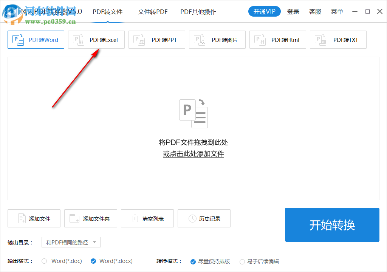387x272 pixels.
Task: Open the 客服 support option
Action: tap(315, 11)
